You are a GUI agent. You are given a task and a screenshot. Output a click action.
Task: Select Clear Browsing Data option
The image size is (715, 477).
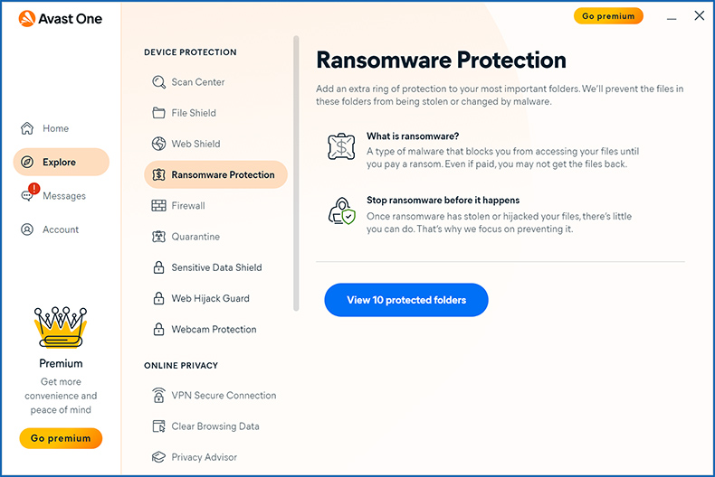(x=215, y=426)
